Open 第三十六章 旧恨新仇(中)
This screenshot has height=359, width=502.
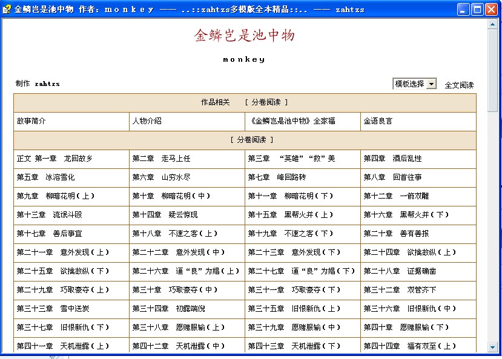coord(410,308)
